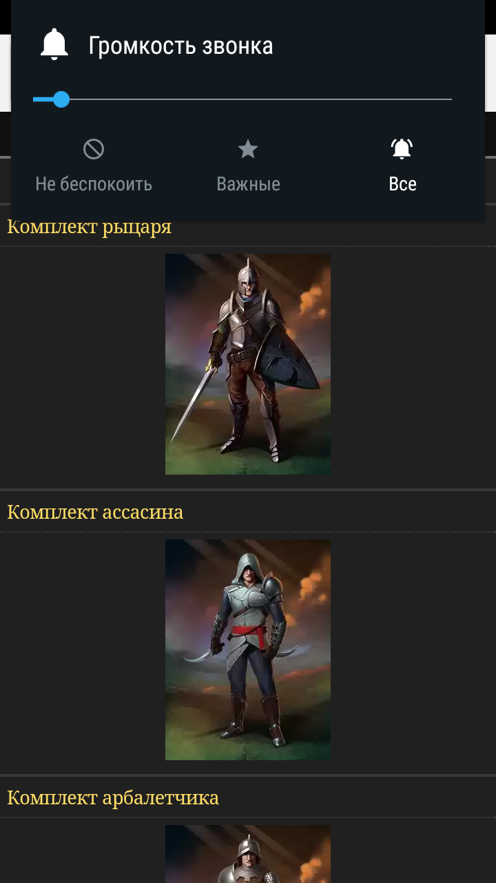Open the Комплект ассасина heading
The width and height of the screenshot is (496, 883).
point(95,512)
